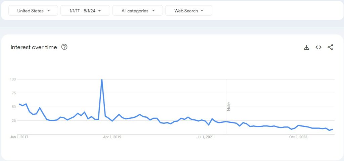Image resolution: width=344 pixels, height=161 pixels.
Task: Click the arrow next to United States
Action: pos(49,10)
